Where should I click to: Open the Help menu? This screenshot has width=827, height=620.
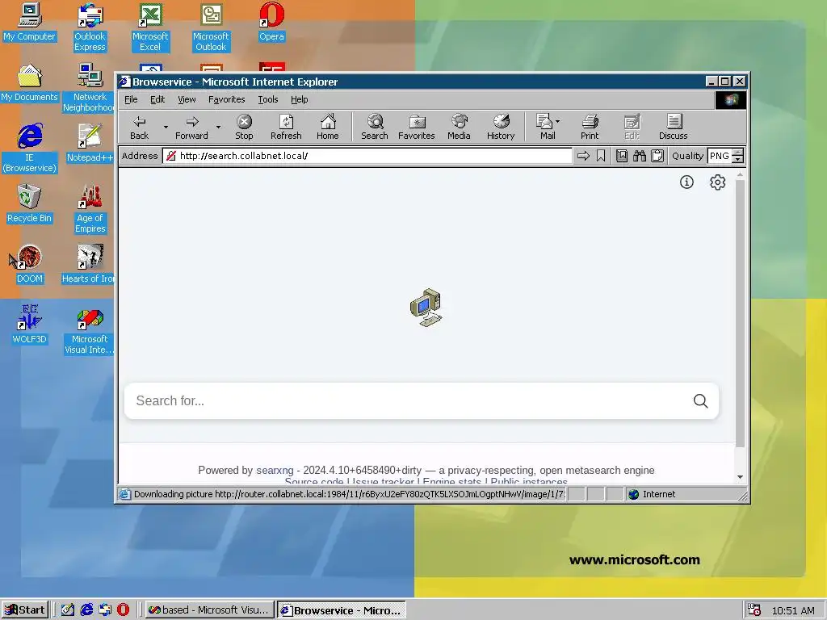(x=299, y=99)
